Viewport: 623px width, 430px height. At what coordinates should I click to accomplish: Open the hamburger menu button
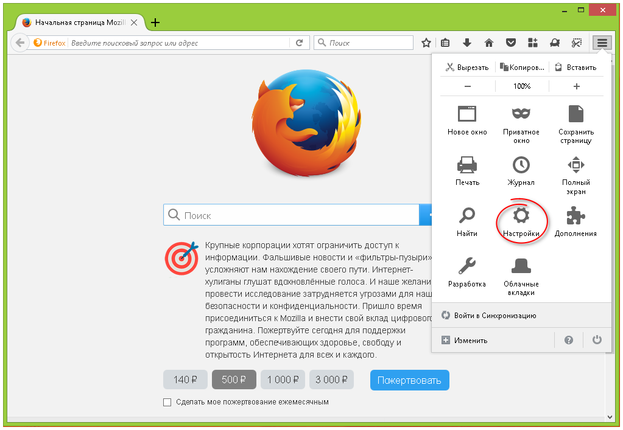[x=602, y=43]
